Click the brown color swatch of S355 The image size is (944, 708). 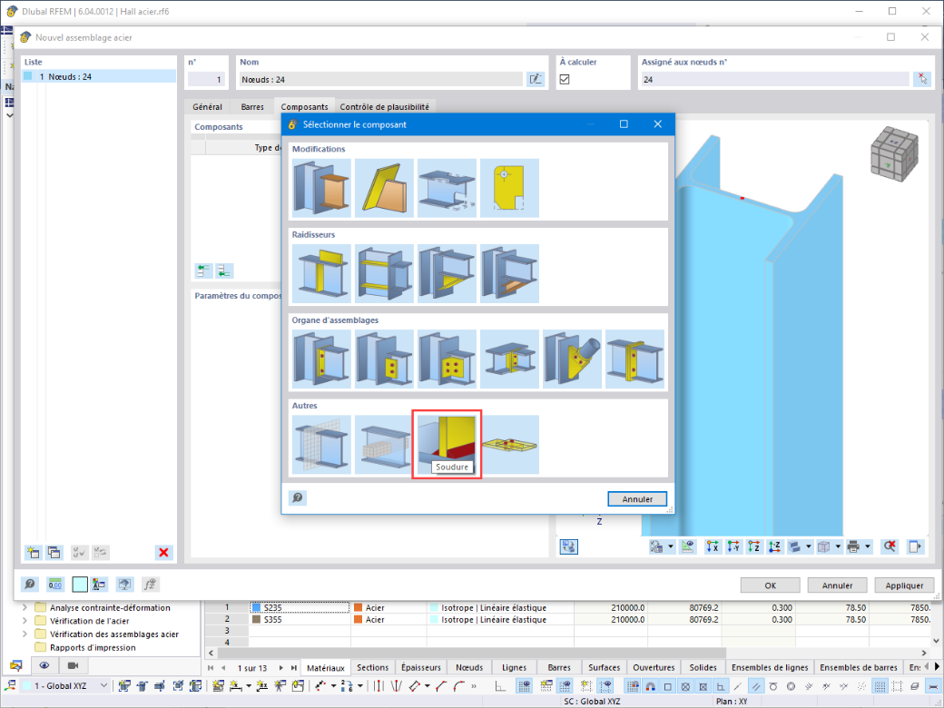pos(257,619)
